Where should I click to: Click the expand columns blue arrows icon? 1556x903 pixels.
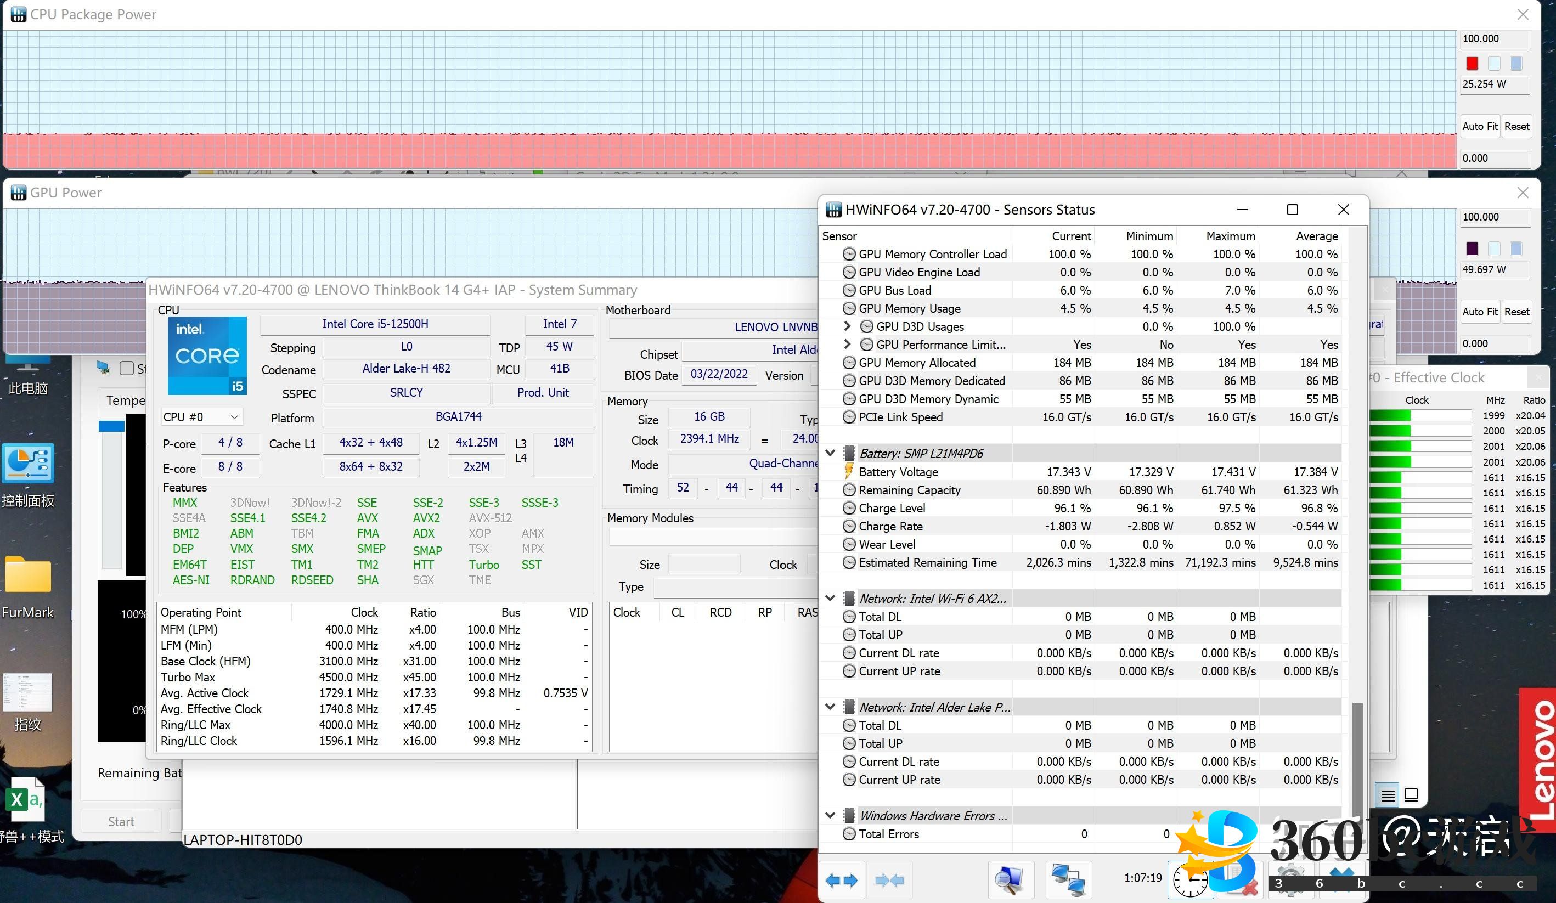(x=841, y=880)
